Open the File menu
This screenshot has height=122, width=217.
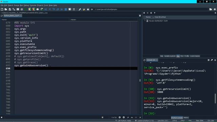(2, 5)
